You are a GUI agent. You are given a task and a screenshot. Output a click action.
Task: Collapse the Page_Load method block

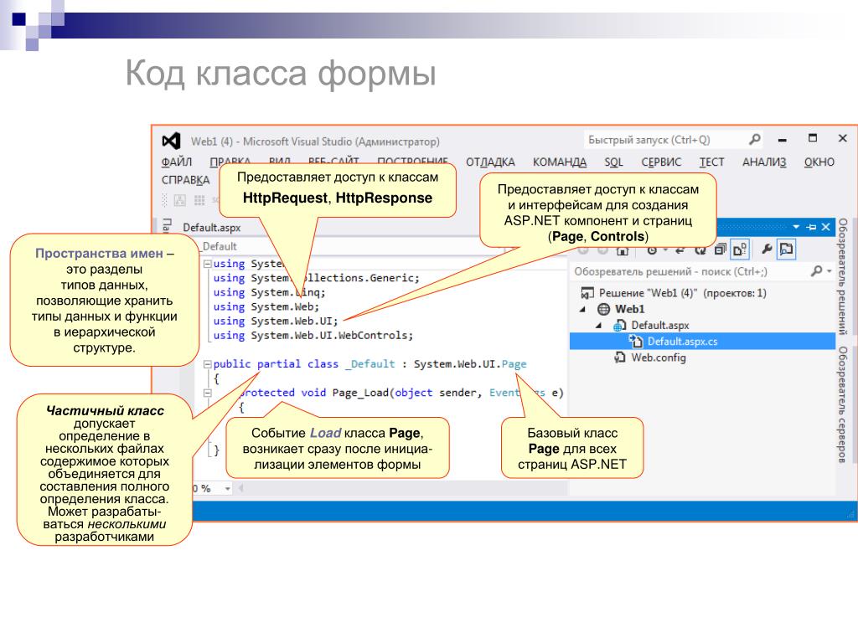(208, 393)
